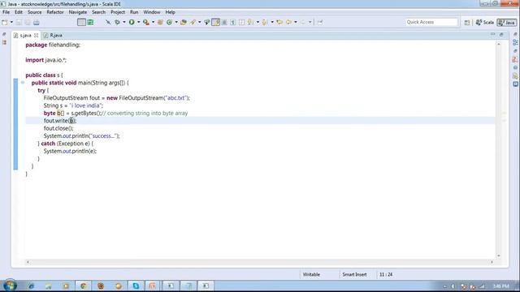520x292 pixels.
Task: Click the Search flashlight toolbar icon
Action: point(193,22)
